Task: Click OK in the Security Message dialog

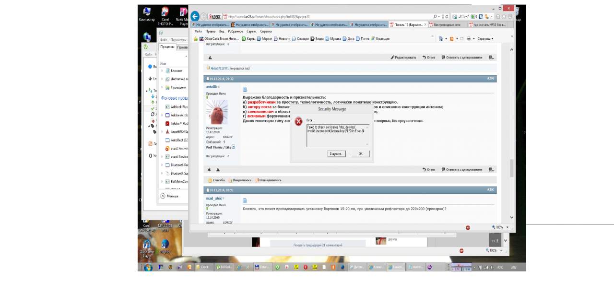Action: 360,154
